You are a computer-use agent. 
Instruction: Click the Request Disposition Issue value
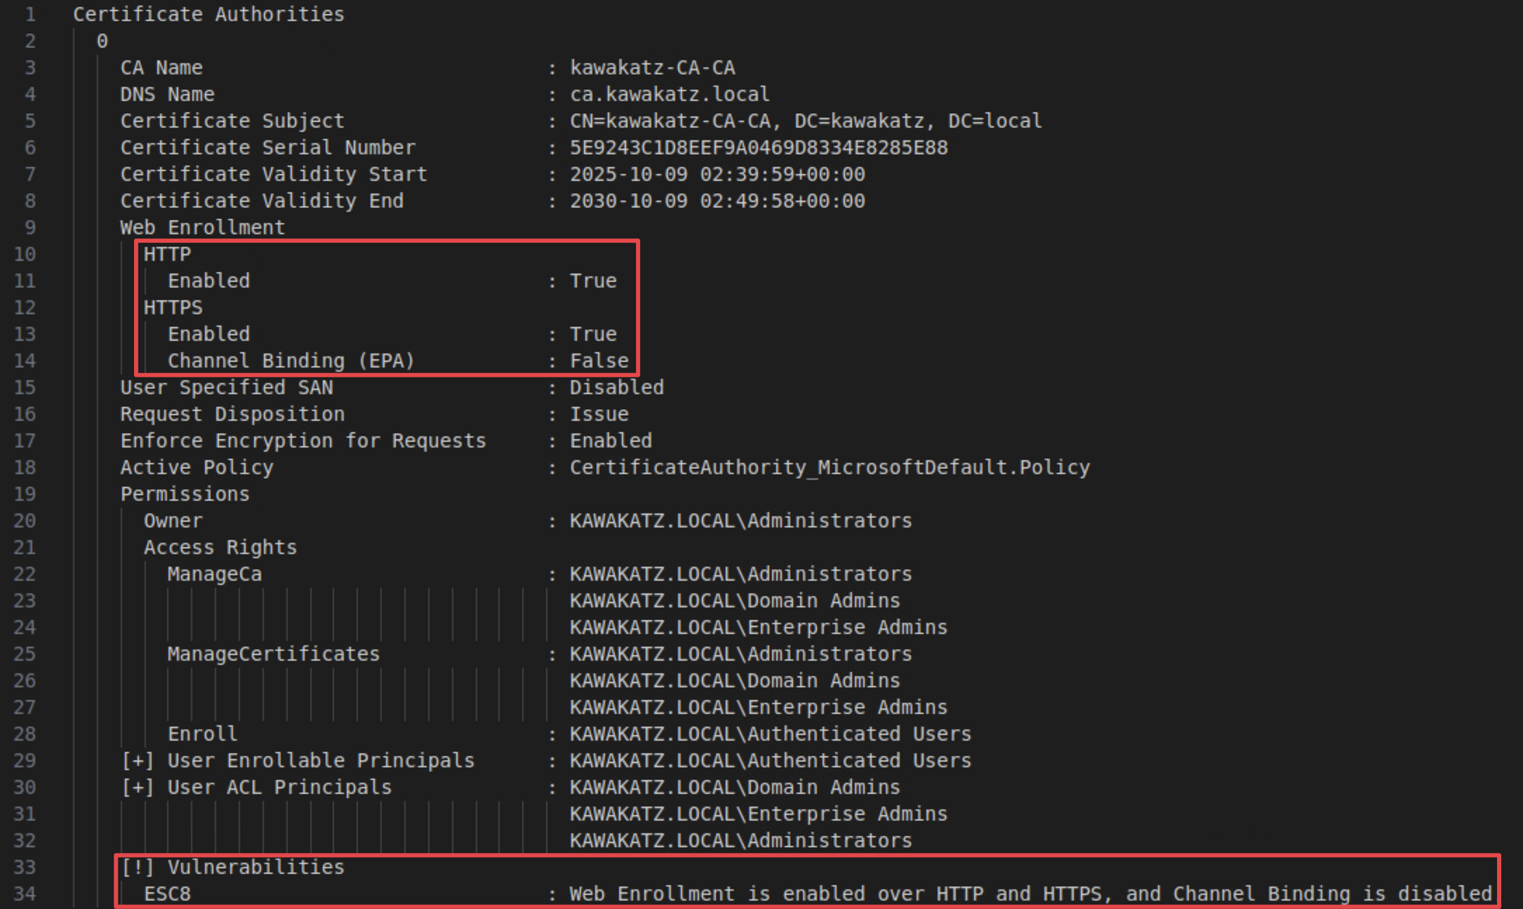[598, 414]
